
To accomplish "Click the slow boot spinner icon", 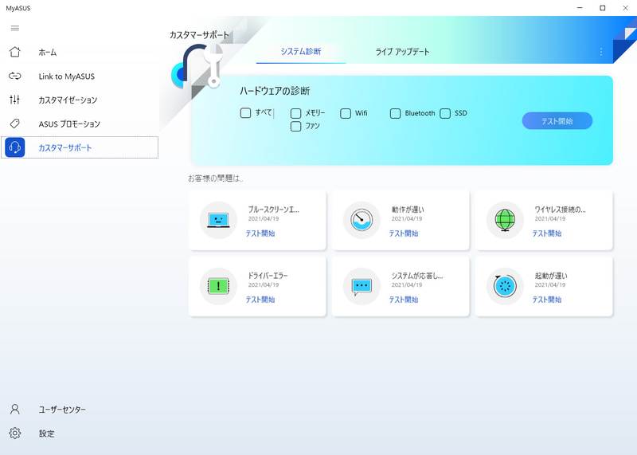I will pos(505,286).
